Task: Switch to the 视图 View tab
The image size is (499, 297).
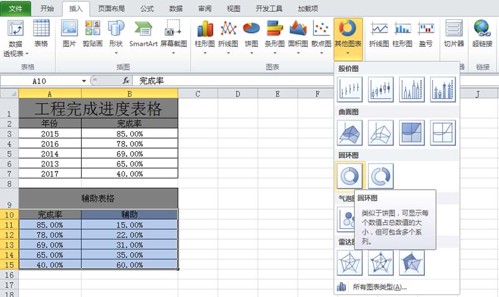Action: click(233, 9)
